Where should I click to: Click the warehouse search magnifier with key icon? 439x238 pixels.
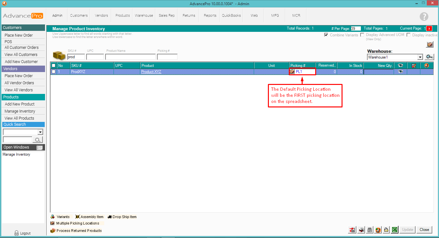[429, 57]
